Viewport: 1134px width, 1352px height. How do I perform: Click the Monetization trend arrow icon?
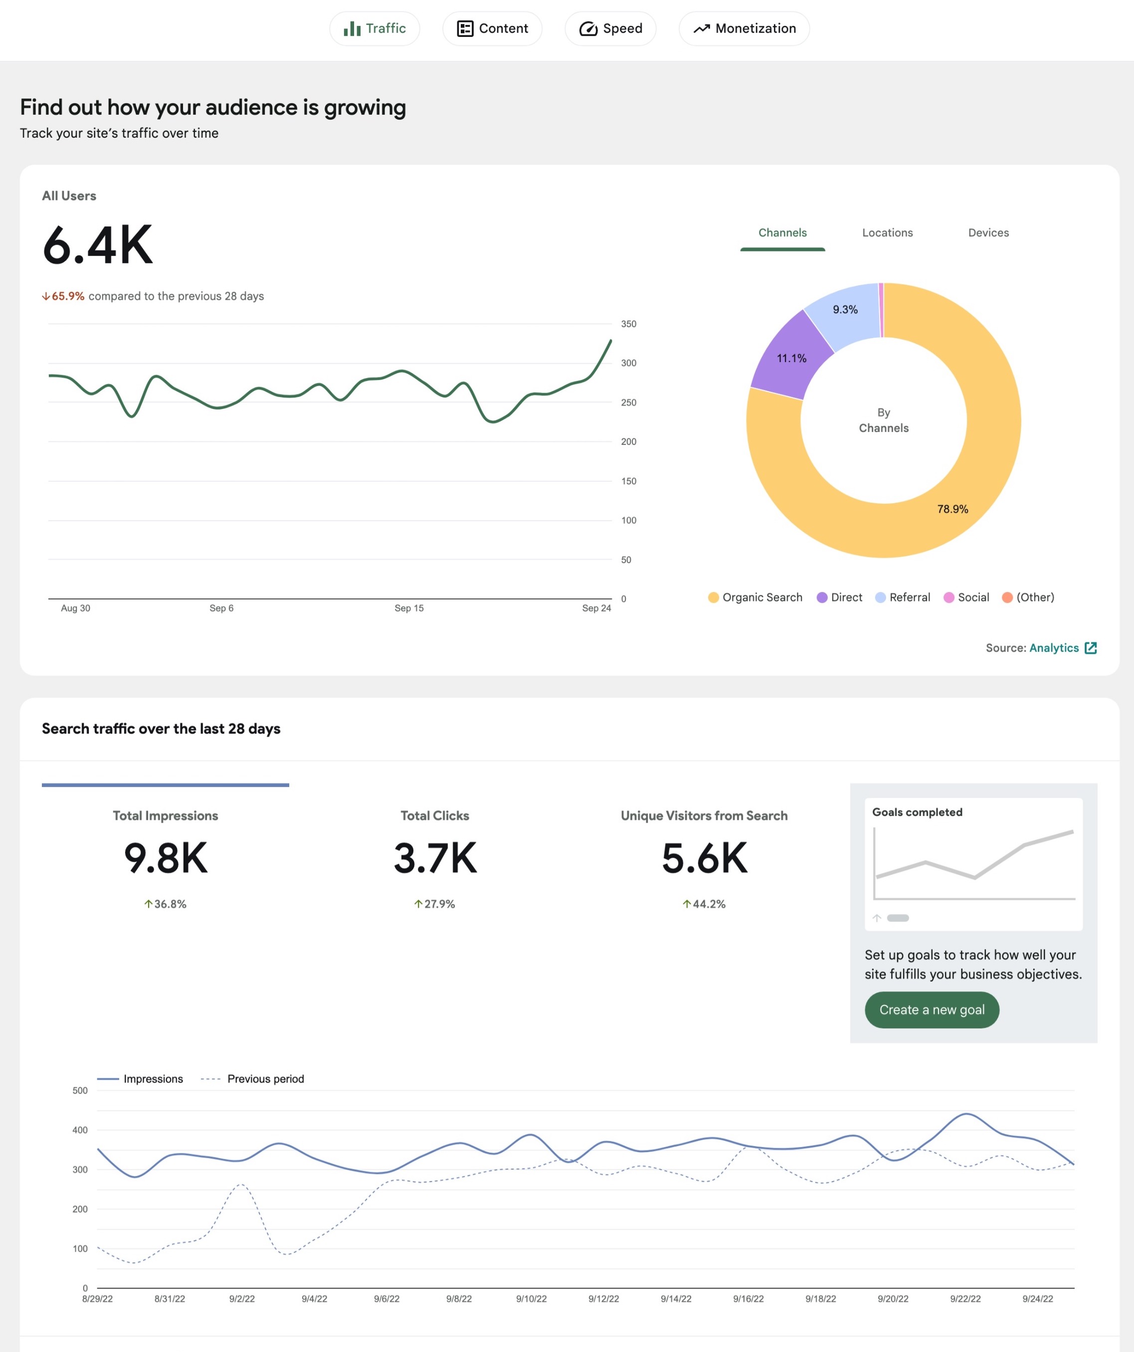tap(701, 28)
